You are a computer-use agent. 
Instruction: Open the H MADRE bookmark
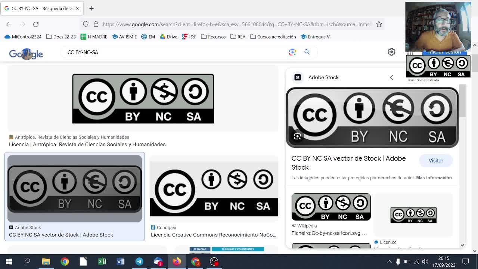click(94, 37)
